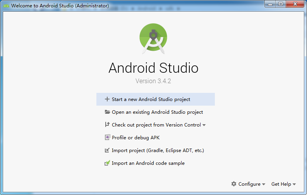Click the Version 3.4.2 text
The height and width of the screenshot is (195, 307).
[x=153, y=81]
